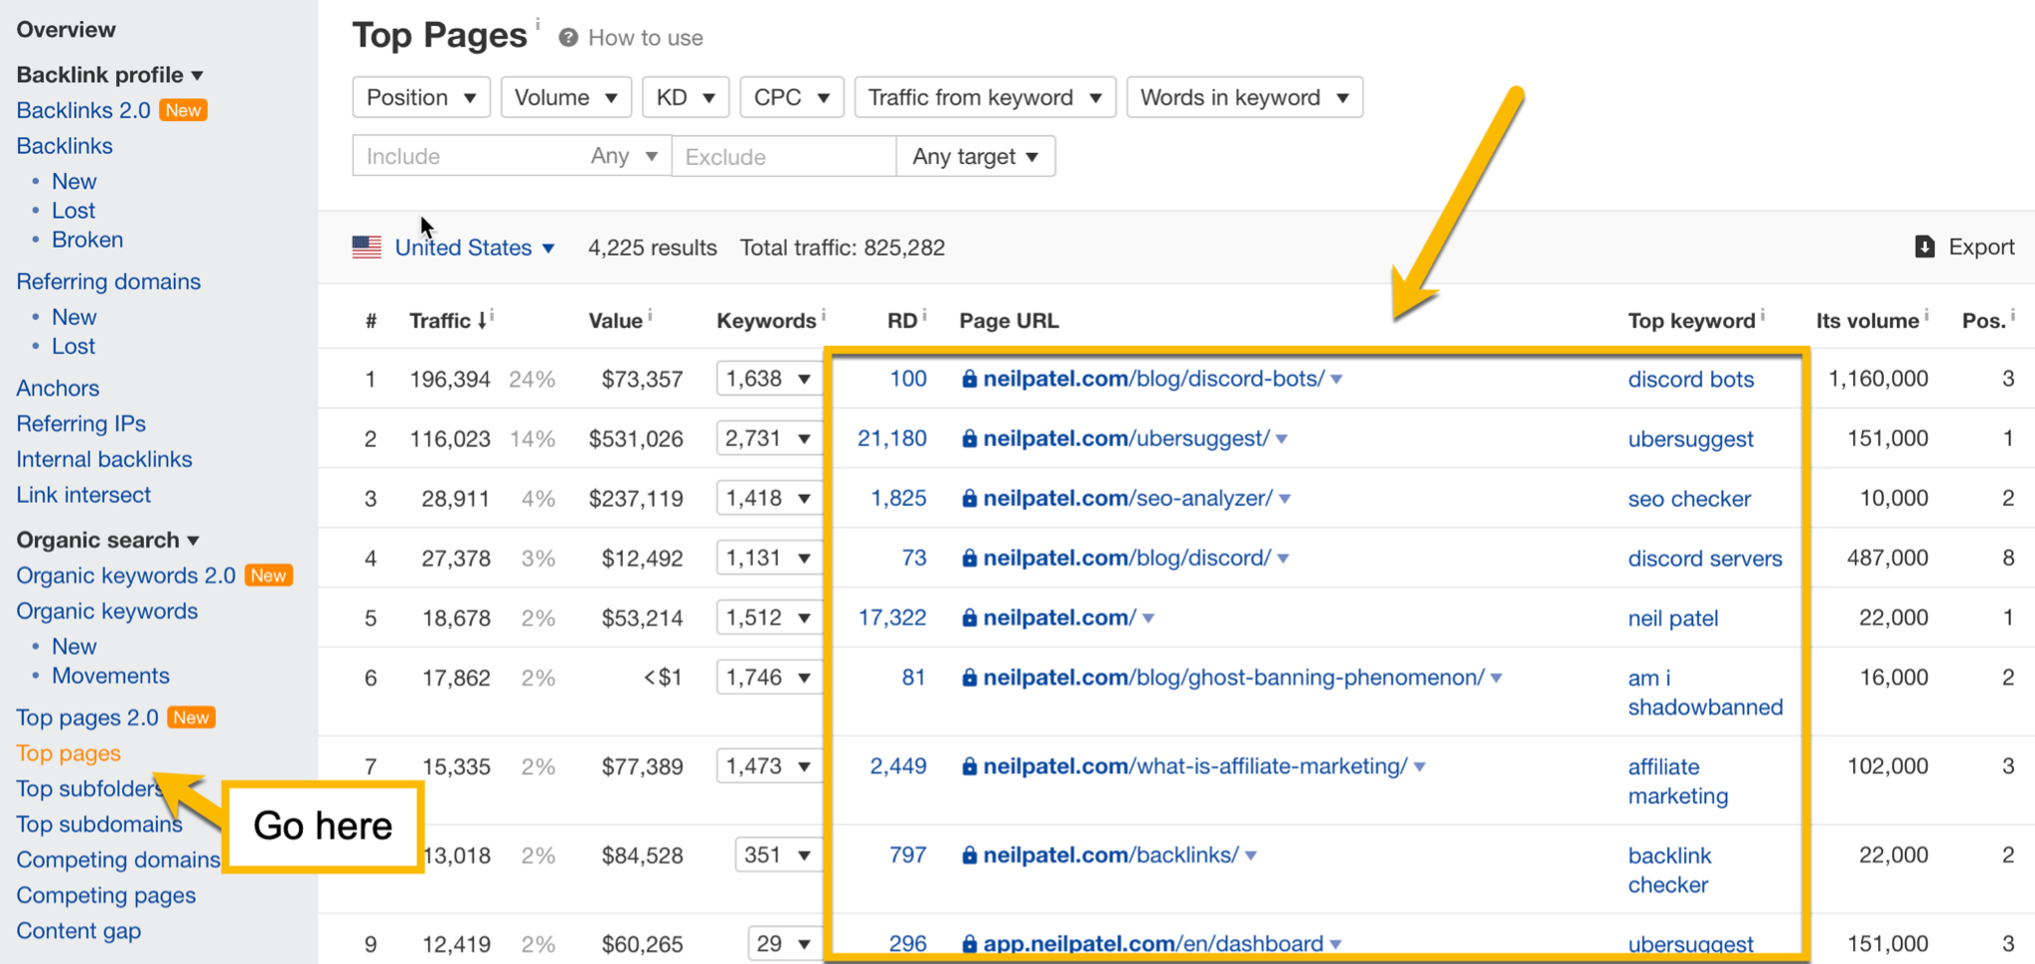
Task: Open the neilpatel.com/ubersuggest/ page link
Action: point(1126,438)
